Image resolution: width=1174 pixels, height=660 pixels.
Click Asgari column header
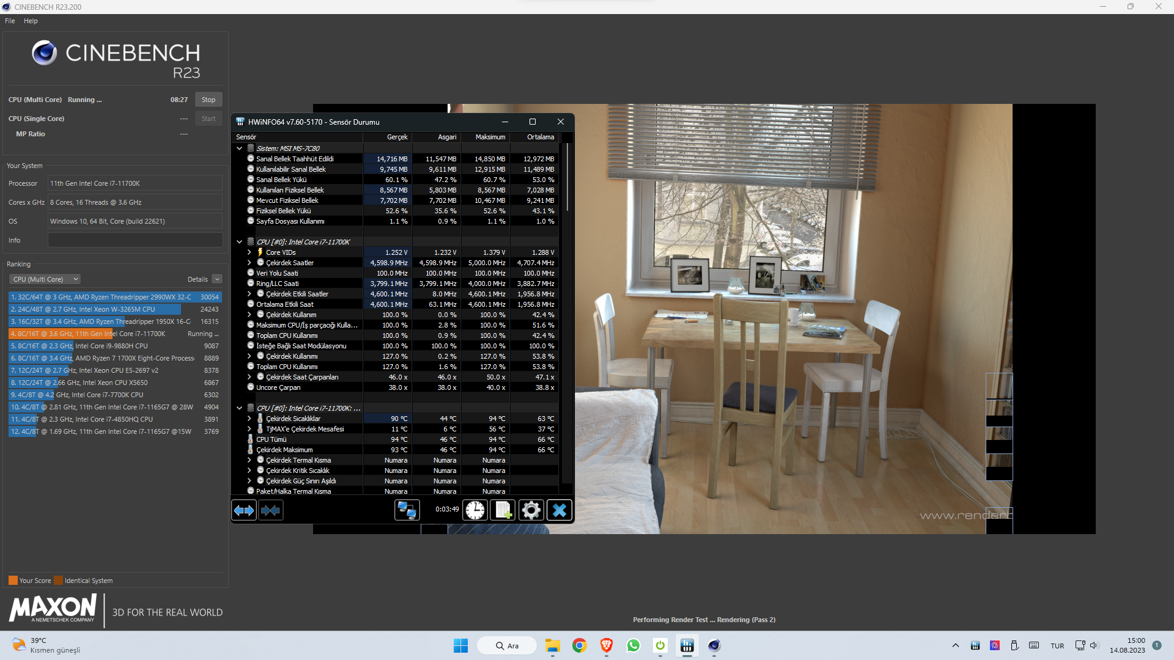[x=437, y=137]
